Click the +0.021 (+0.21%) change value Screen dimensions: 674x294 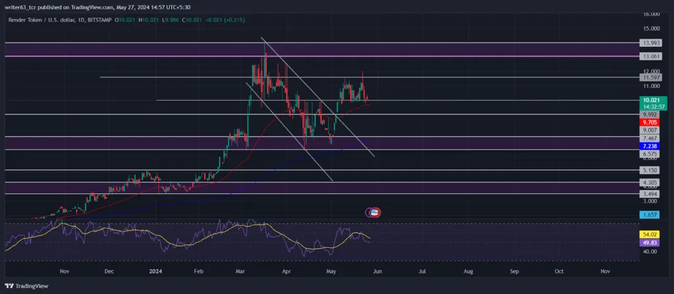pos(224,20)
